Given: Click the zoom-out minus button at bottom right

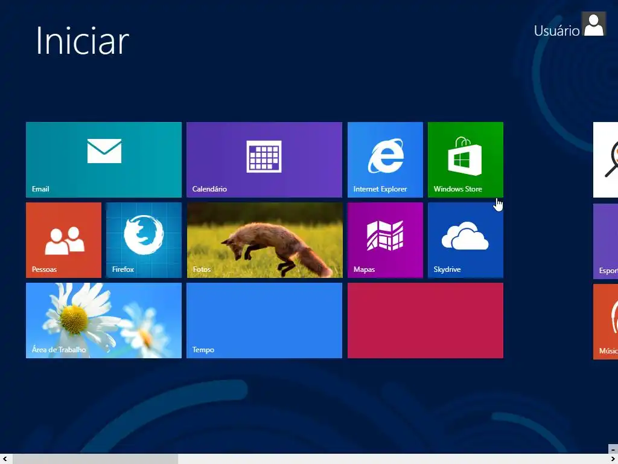Looking at the screenshot, I should pos(613,449).
